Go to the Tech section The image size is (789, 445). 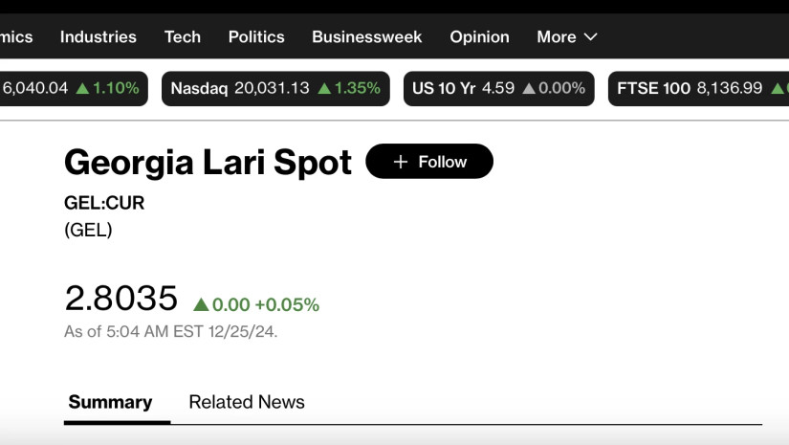pos(183,37)
